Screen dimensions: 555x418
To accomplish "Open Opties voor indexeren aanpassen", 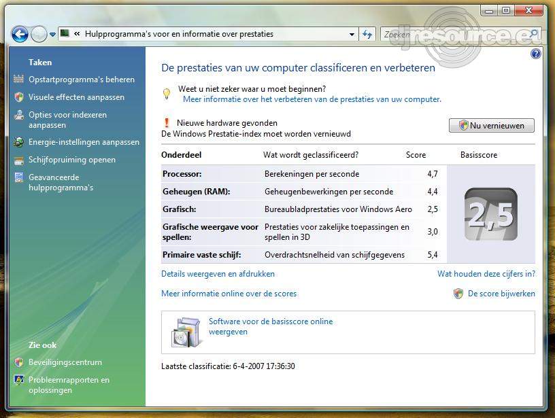I will click(67, 120).
